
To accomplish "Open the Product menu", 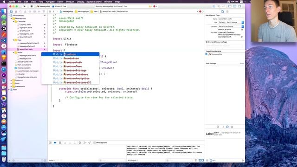I will click(x=70, y=2).
